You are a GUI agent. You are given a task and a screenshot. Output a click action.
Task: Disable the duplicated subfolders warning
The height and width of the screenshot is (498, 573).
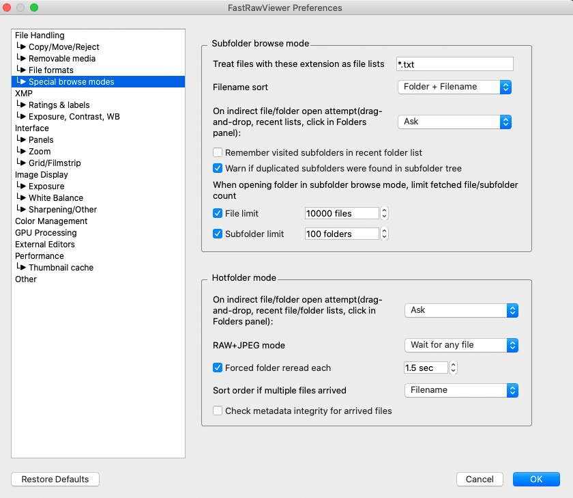pos(218,168)
